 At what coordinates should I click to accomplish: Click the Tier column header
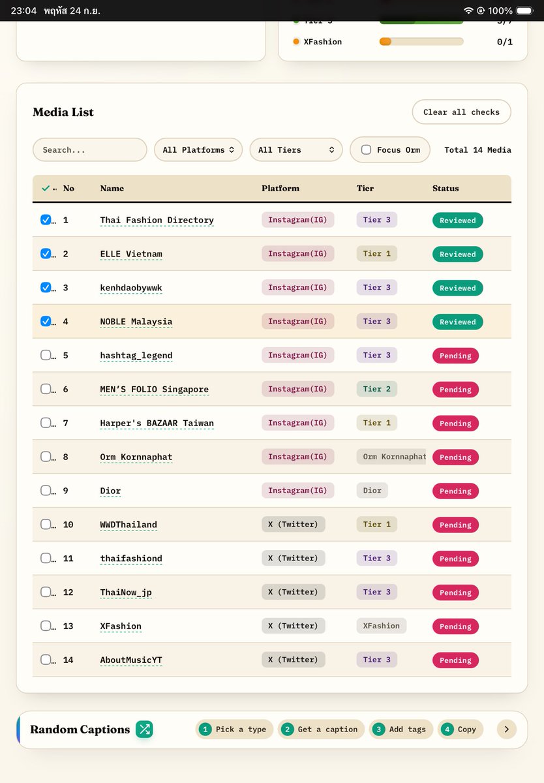coord(365,189)
